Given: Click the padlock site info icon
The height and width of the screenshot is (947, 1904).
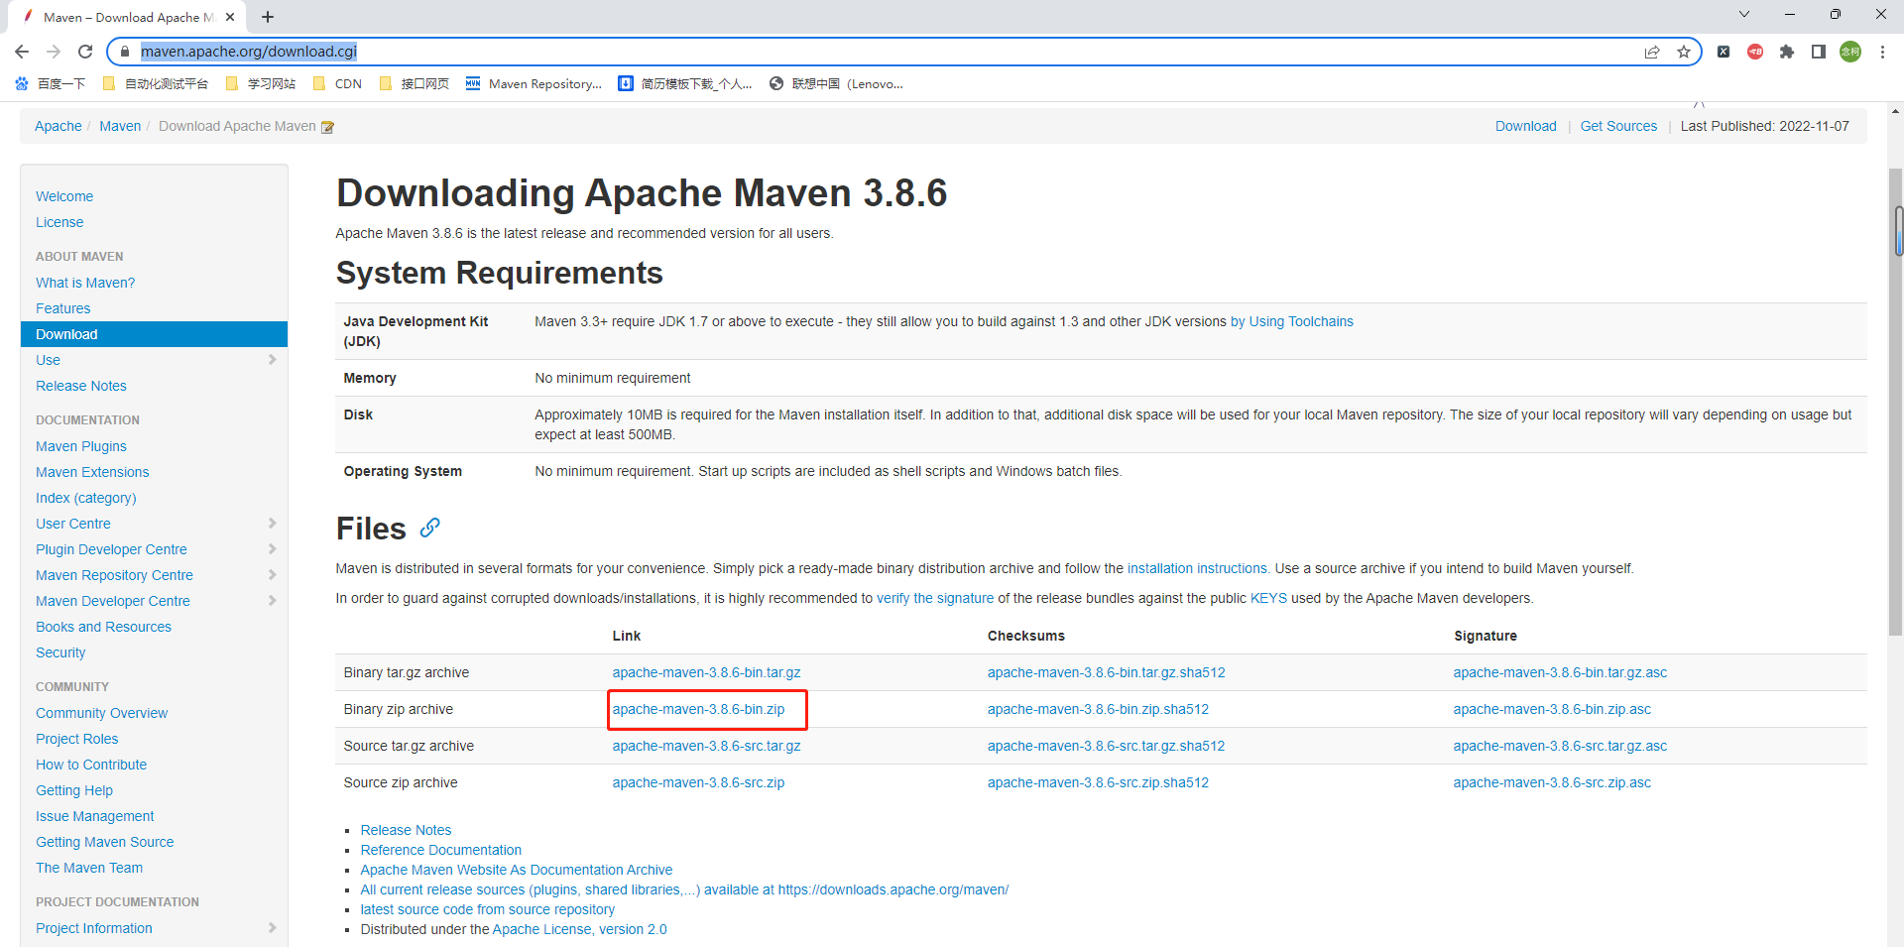Looking at the screenshot, I should (x=125, y=52).
